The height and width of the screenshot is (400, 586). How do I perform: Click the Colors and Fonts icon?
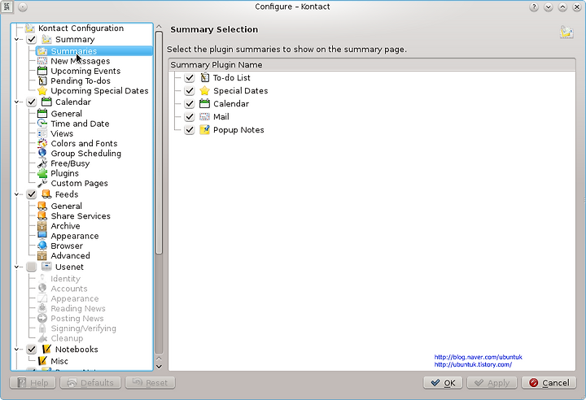(42, 143)
